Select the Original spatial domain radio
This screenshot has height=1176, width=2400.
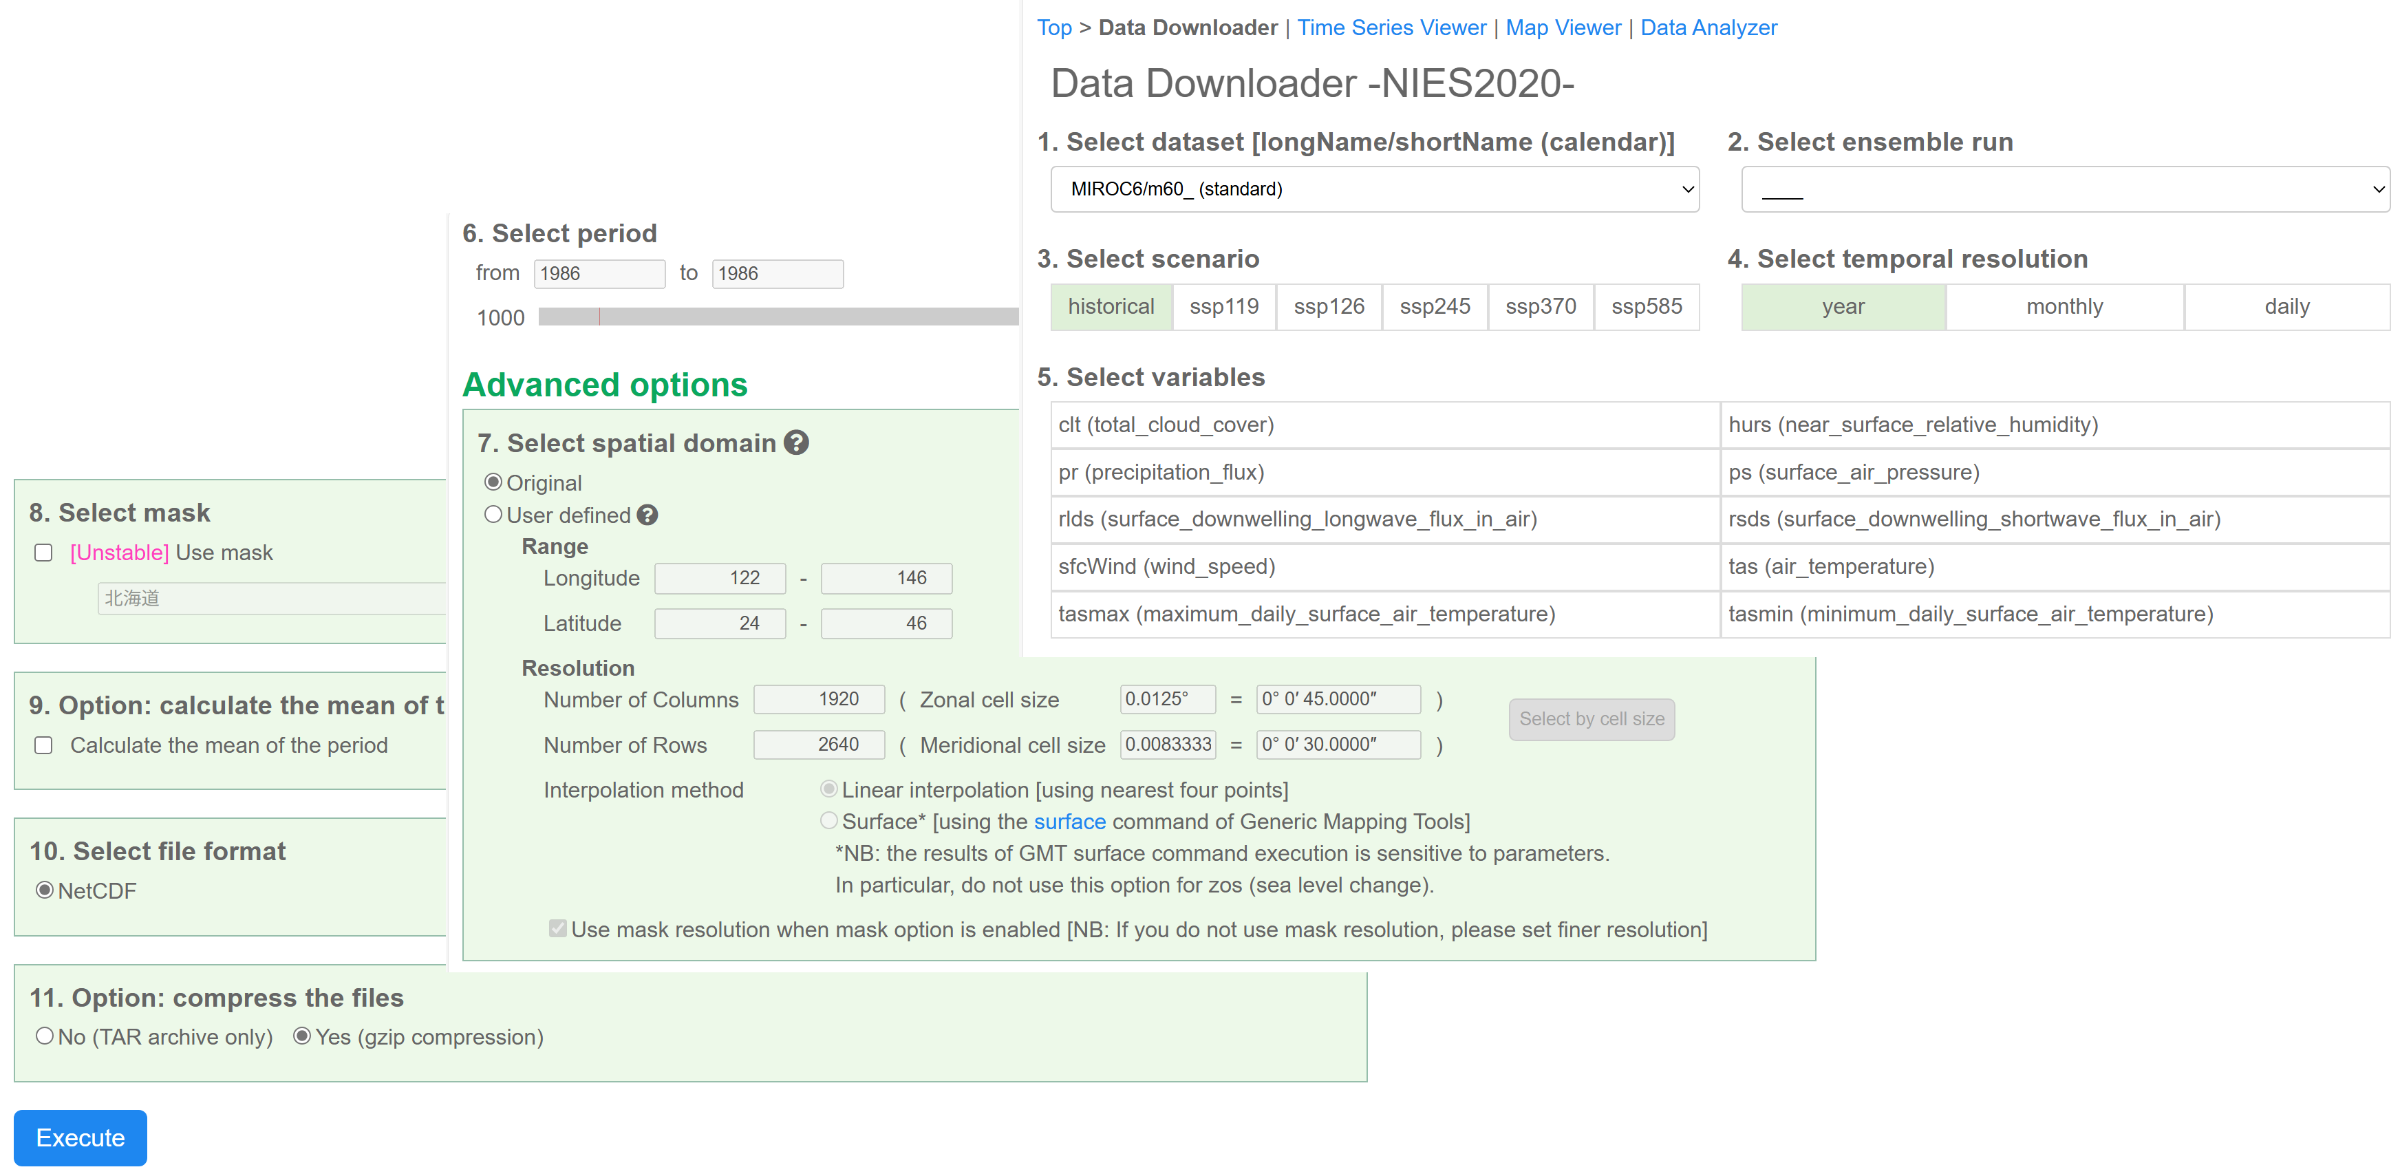coord(493,482)
